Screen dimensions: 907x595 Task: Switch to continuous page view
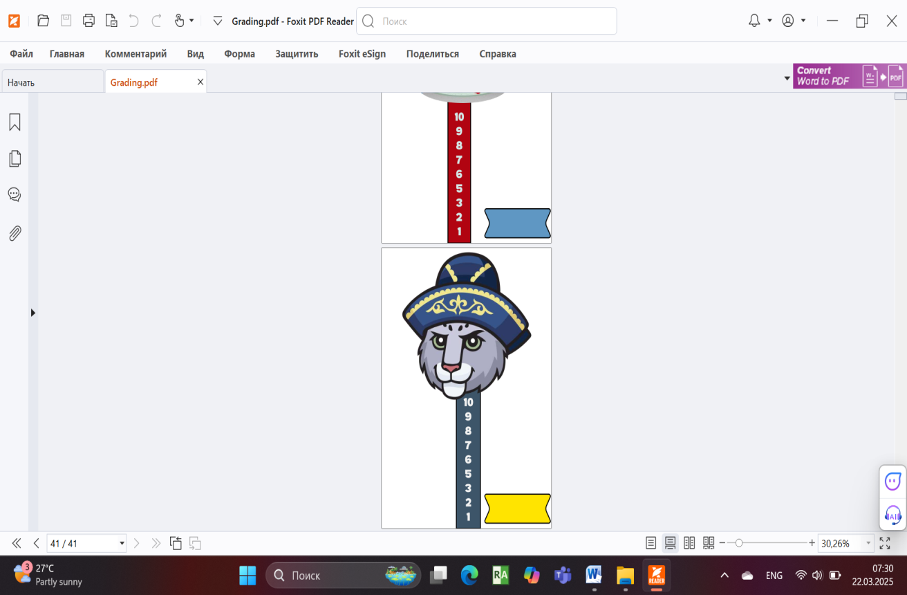coord(670,543)
